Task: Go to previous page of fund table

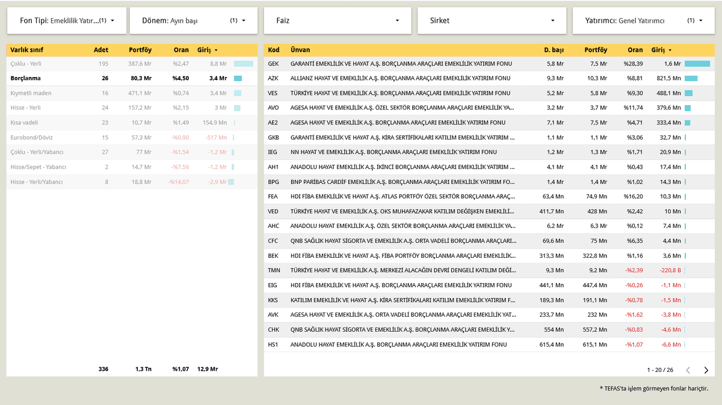Action: pyautogui.click(x=688, y=370)
